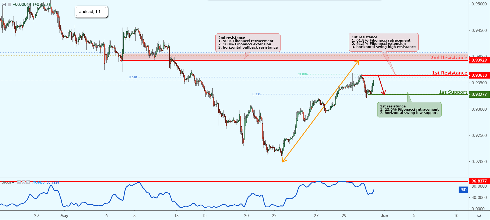Click the 0.94500 price scale value

(x=479, y=31)
